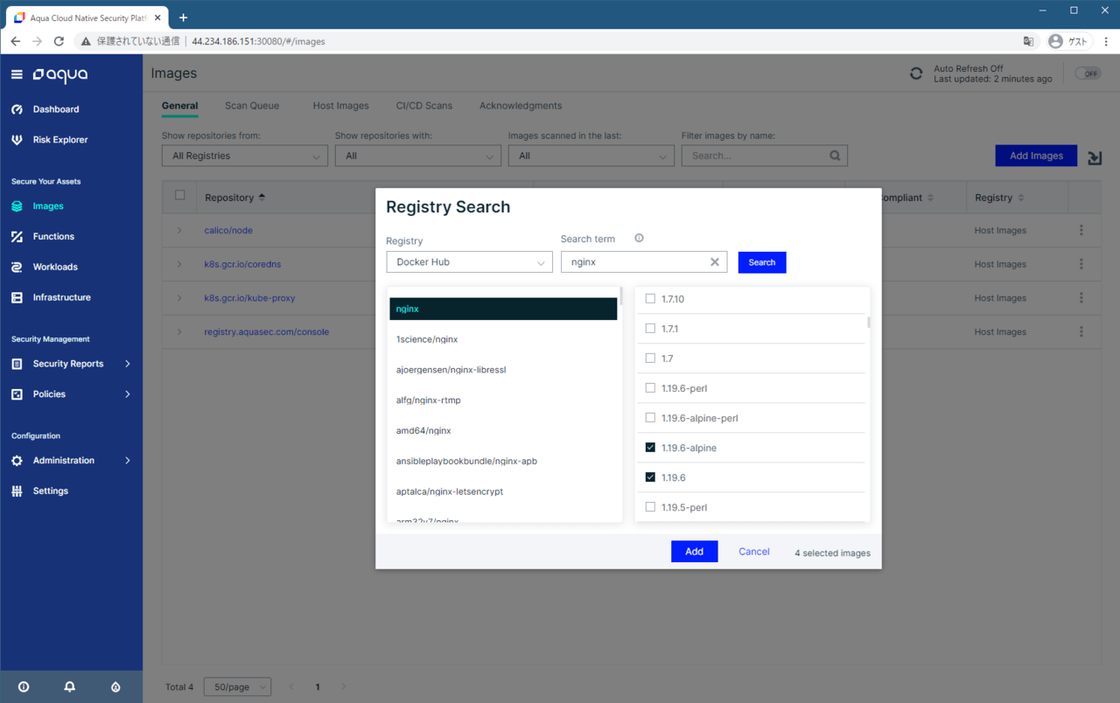The image size is (1120, 703).
Task: Select 1science/nginx from results
Action: 503,339
